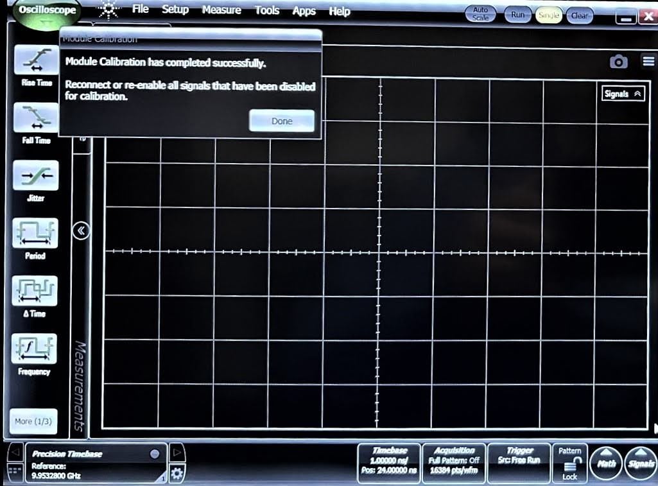The width and height of the screenshot is (658, 486).
Task: Select the Jitter measurement icon
Action: 36,175
